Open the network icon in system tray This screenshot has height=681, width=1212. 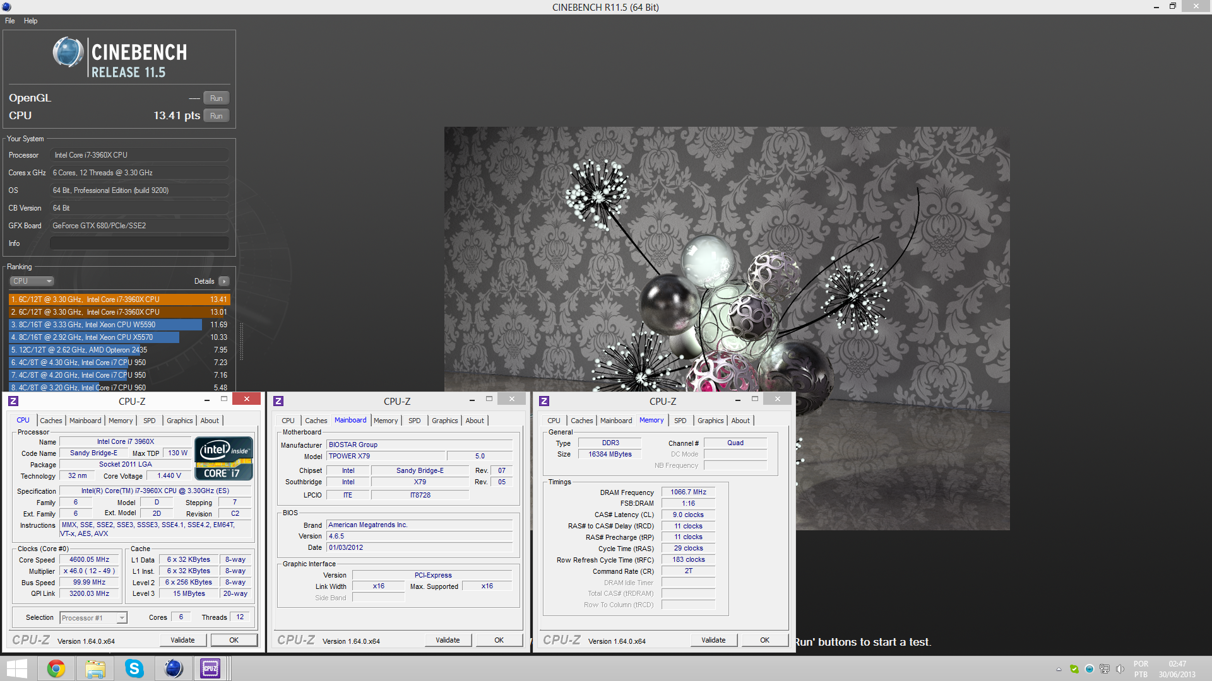1105,669
